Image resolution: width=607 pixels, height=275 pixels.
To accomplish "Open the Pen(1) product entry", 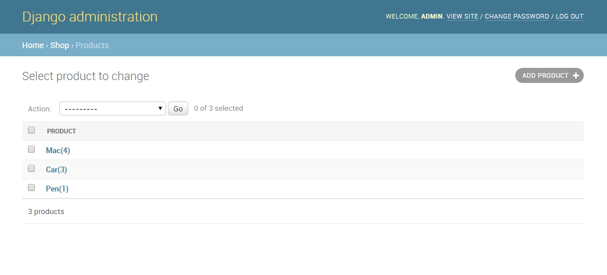I will pos(57,189).
